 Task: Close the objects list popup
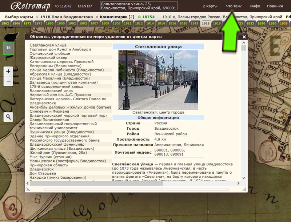[244, 37]
